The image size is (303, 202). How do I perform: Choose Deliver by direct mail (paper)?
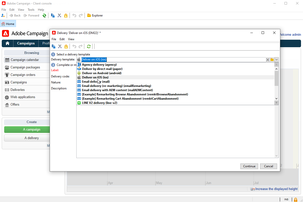[175, 69]
